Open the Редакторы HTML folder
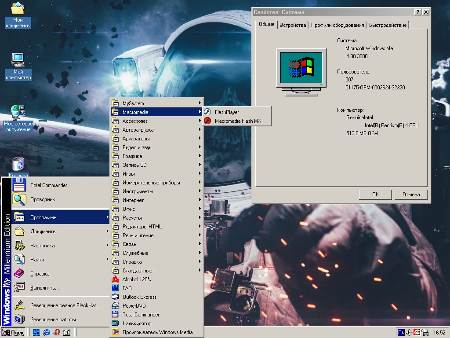The height and width of the screenshot is (338, 450). click(157, 227)
